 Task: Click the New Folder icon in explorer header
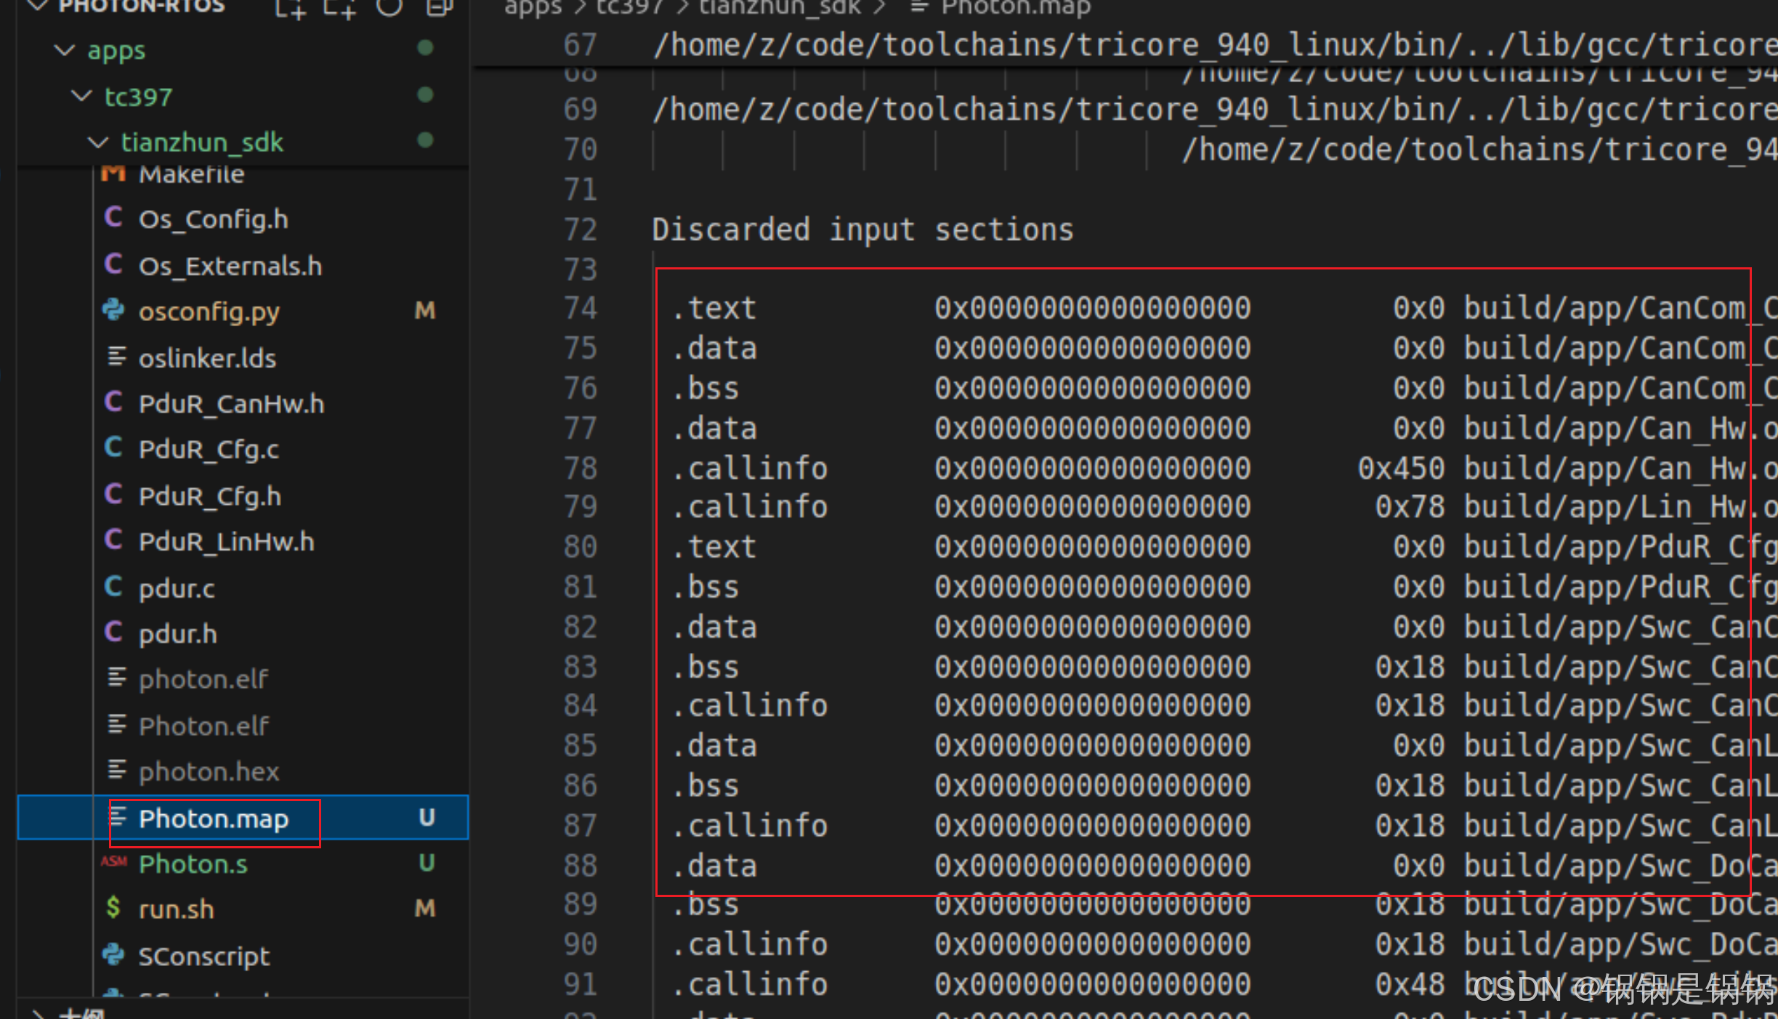point(339,9)
